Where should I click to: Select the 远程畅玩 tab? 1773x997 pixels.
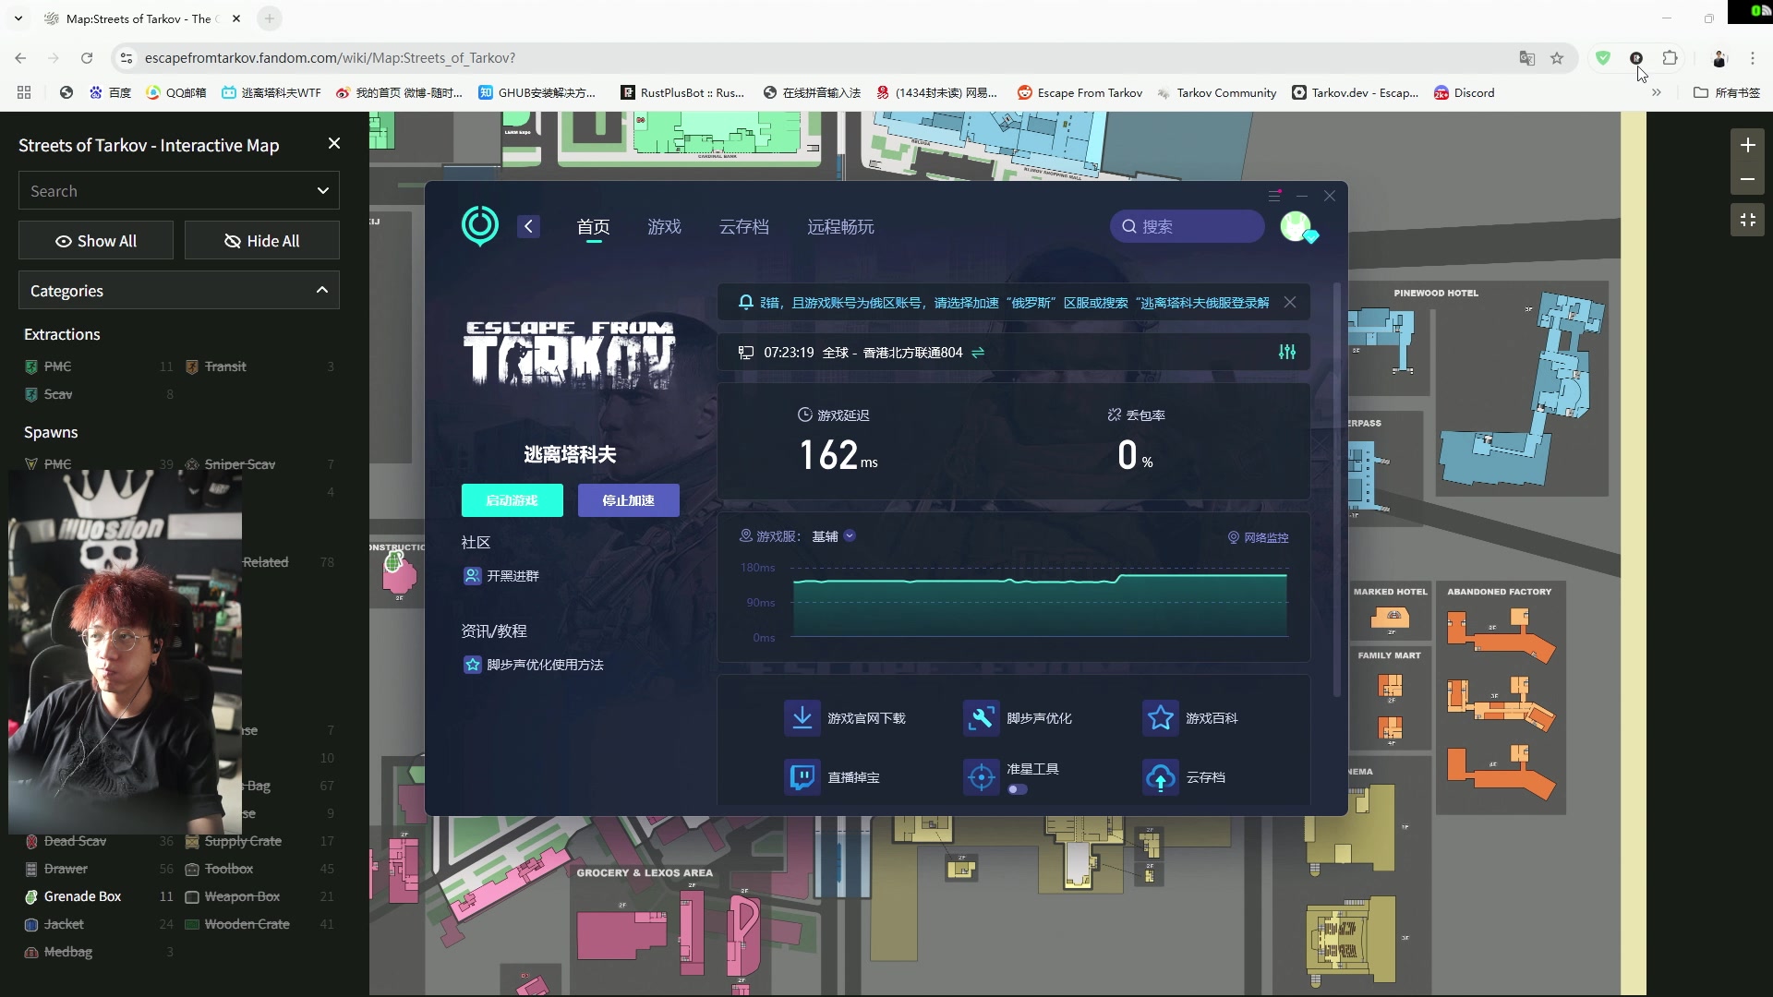point(840,227)
